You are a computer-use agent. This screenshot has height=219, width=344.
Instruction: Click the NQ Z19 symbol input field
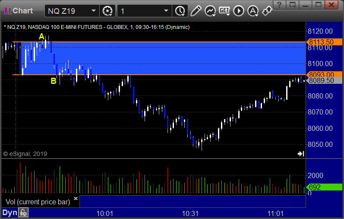(x=72, y=11)
